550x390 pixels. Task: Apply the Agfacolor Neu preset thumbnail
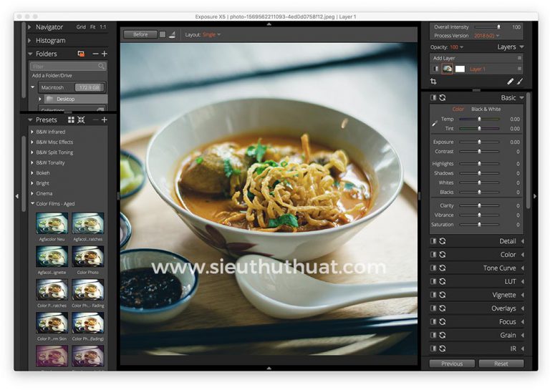point(52,223)
